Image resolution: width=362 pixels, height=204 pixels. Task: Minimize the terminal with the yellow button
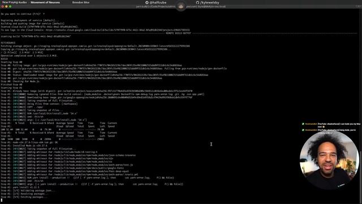pos(6,6)
